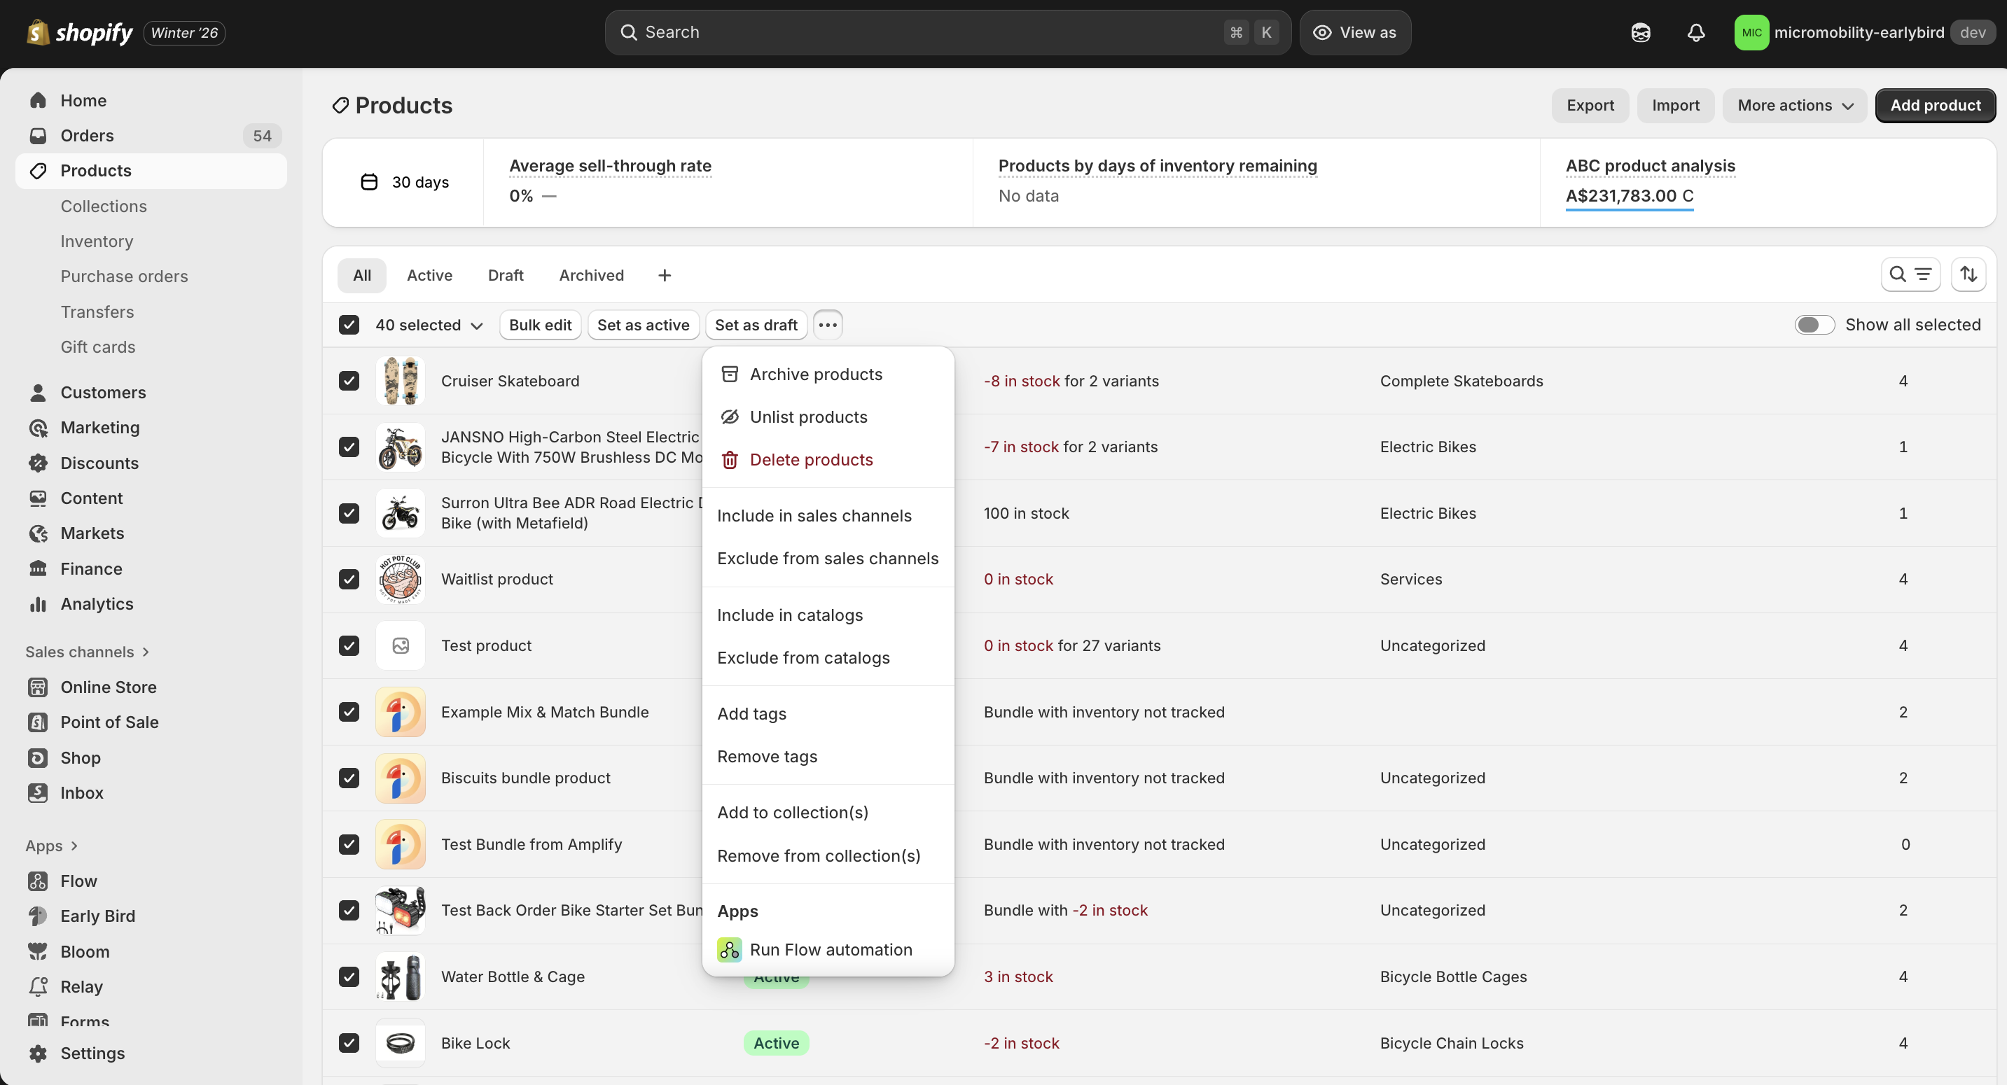Click the Add product button
The height and width of the screenshot is (1085, 2007).
(x=1936, y=105)
